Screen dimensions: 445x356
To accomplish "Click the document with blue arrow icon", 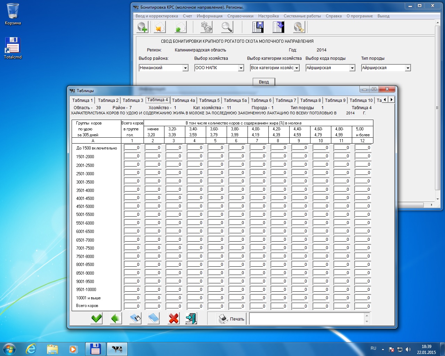I will (278, 27).
